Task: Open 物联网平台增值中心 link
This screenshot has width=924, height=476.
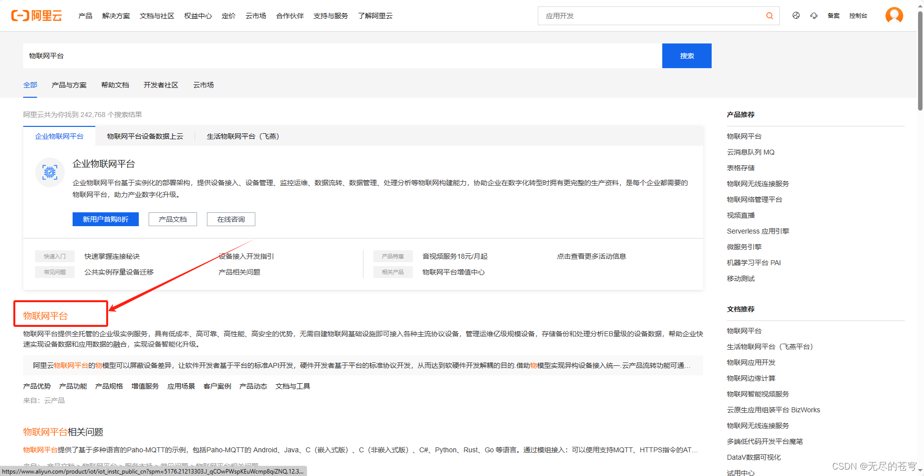Action: click(x=454, y=272)
